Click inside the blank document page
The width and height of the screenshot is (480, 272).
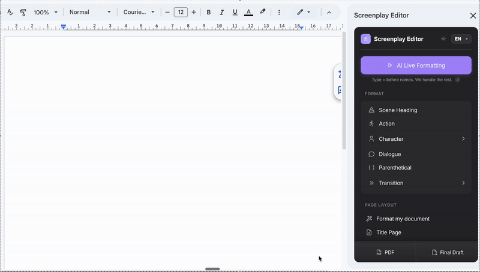172,153
